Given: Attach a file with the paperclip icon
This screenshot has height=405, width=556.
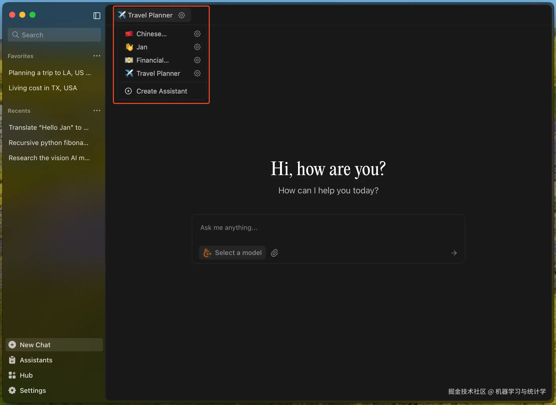Looking at the screenshot, I should click(275, 253).
